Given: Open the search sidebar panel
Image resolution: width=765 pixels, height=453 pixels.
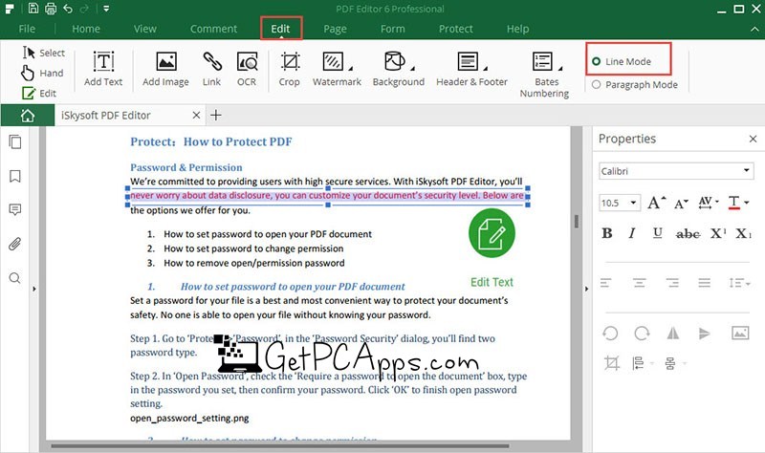Looking at the screenshot, I should (x=14, y=278).
